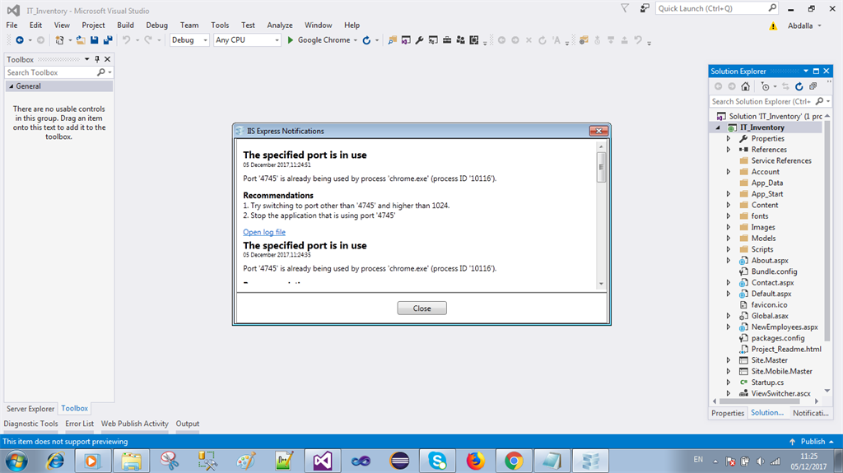Click the Open log file link

(264, 232)
